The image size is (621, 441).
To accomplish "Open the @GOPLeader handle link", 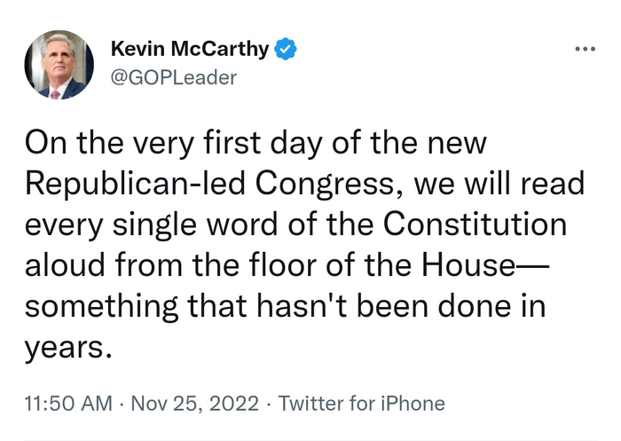I will 173,78.
